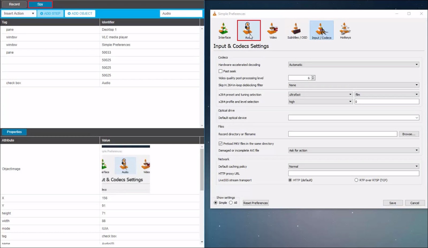Image resolution: width=428 pixels, height=248 pixels.
Task: Open the Insert Action dropdown
Action: pyautogui.click(x=19, y=13)
